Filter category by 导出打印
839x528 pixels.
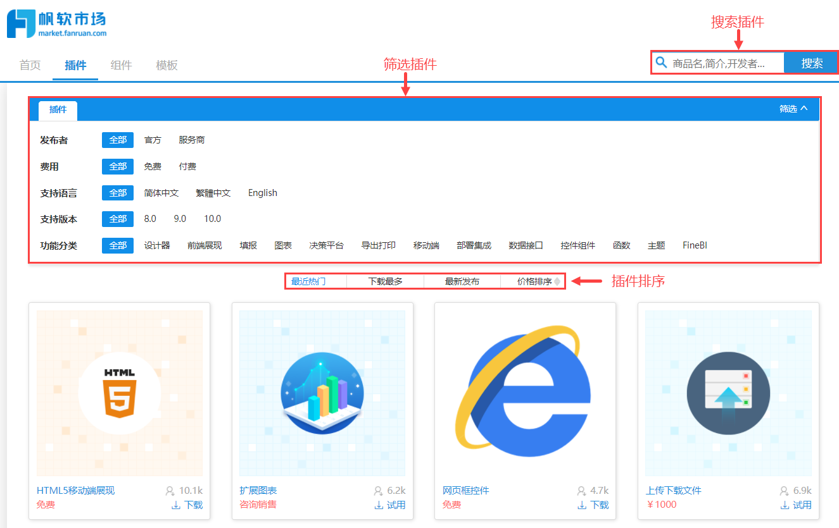(x=379, y=245)
